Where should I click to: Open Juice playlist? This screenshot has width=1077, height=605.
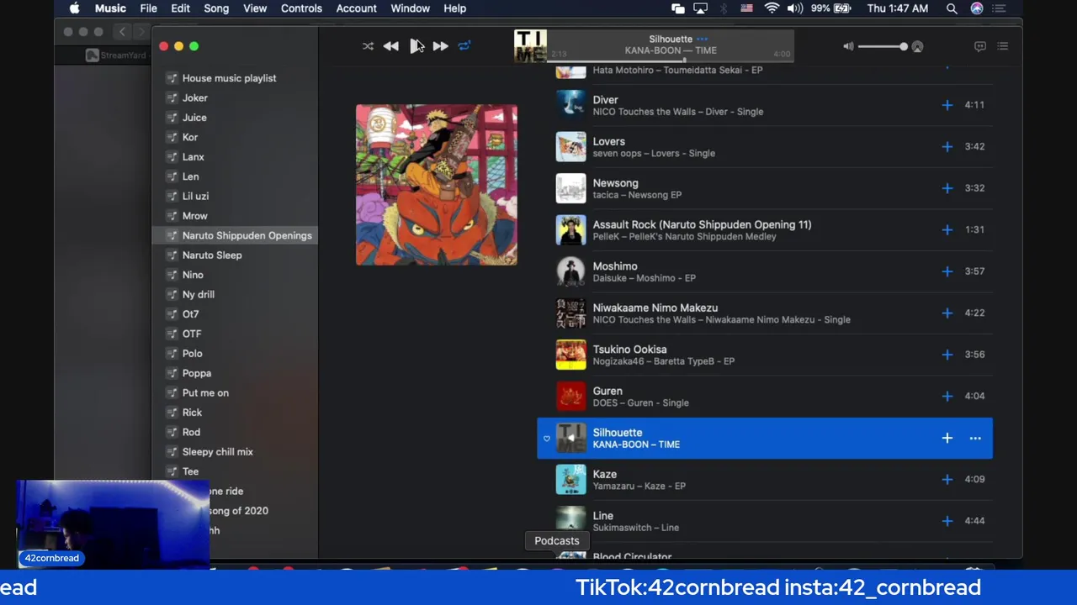[194, 118]
